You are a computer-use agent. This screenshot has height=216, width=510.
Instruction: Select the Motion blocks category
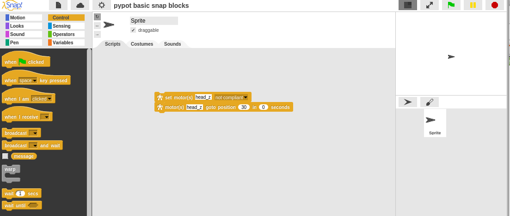pyautogui.click(x=24, y=18)
